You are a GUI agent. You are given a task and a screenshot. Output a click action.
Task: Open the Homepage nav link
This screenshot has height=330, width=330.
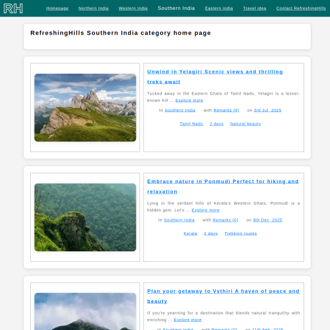[57, 8]
